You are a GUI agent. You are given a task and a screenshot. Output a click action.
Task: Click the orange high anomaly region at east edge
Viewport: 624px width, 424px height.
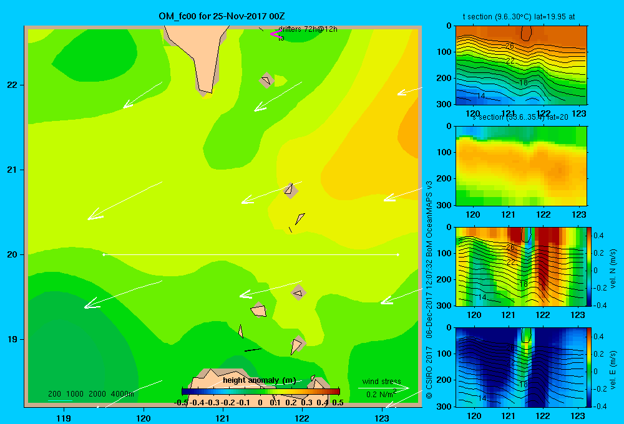409,132
